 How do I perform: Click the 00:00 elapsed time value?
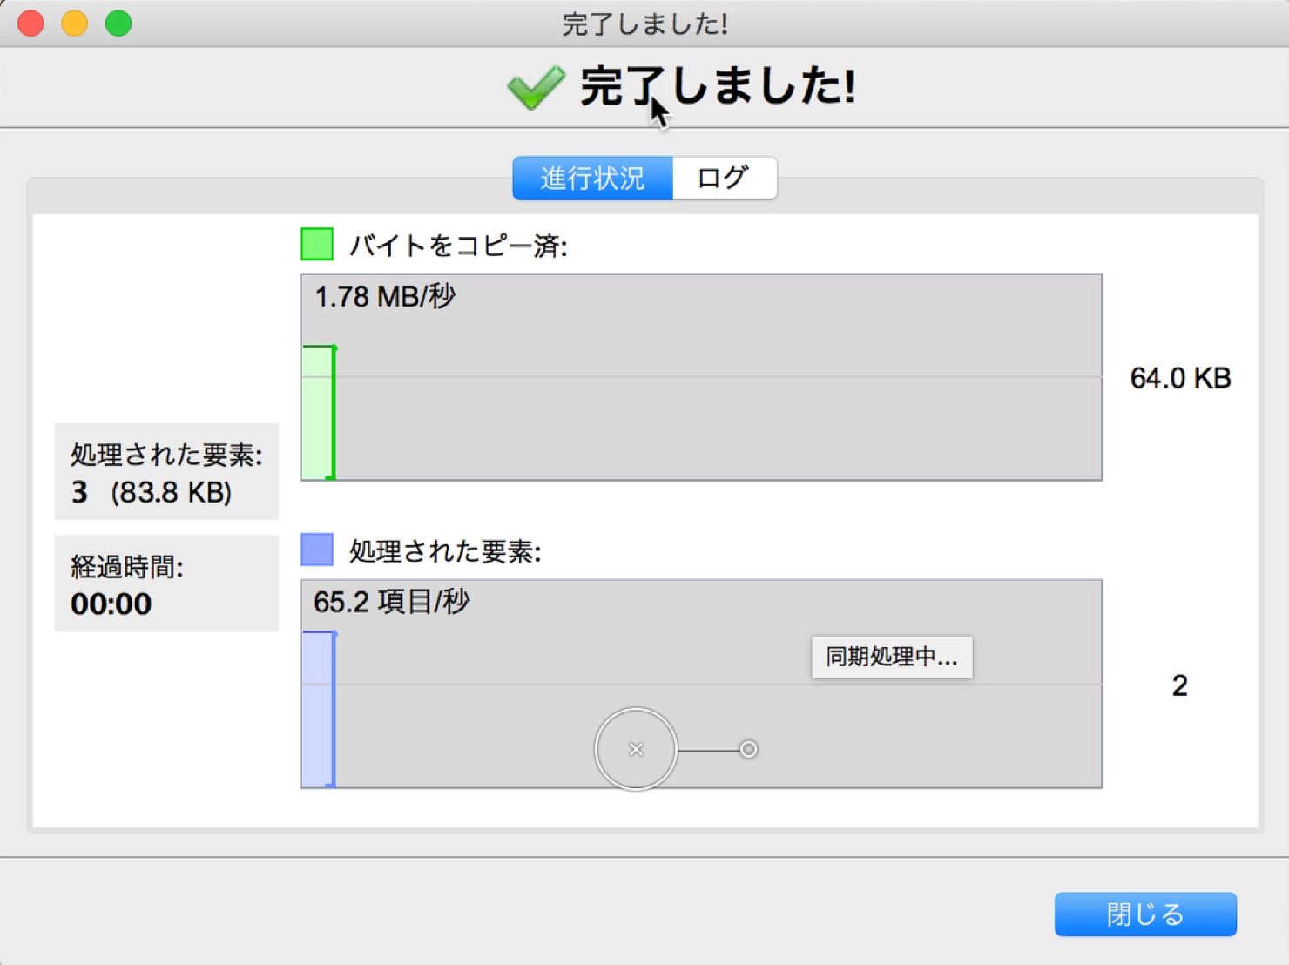[x=111, y=604]
